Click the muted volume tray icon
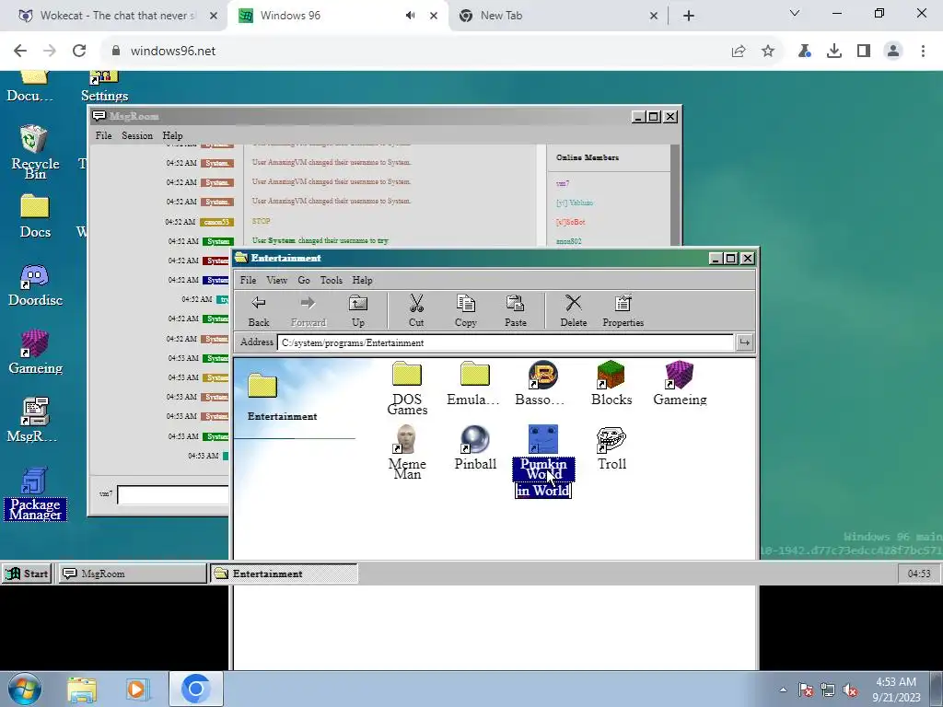Viewport: 943px width, 707px height. (850, 690)
